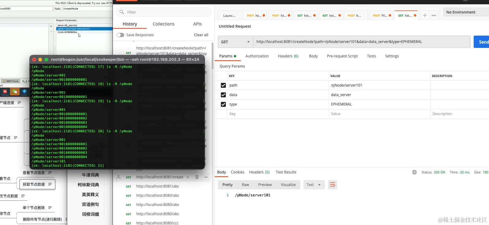
Task: Select 牛津词典 in dictionary list
Action: point(90,175)
